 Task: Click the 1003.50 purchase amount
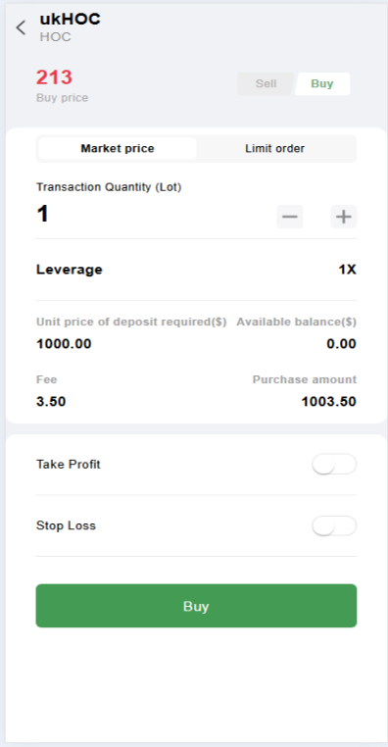[x=328, y=402]
